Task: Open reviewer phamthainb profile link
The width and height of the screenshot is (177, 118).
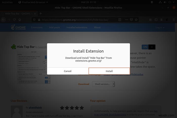Action: coord(35,107)
